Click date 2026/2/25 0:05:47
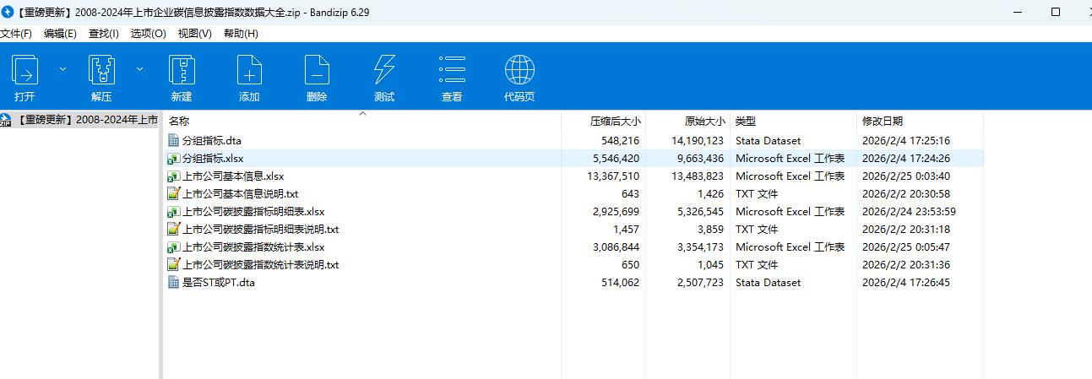The image size is (1092, 379). pos(906,247)
